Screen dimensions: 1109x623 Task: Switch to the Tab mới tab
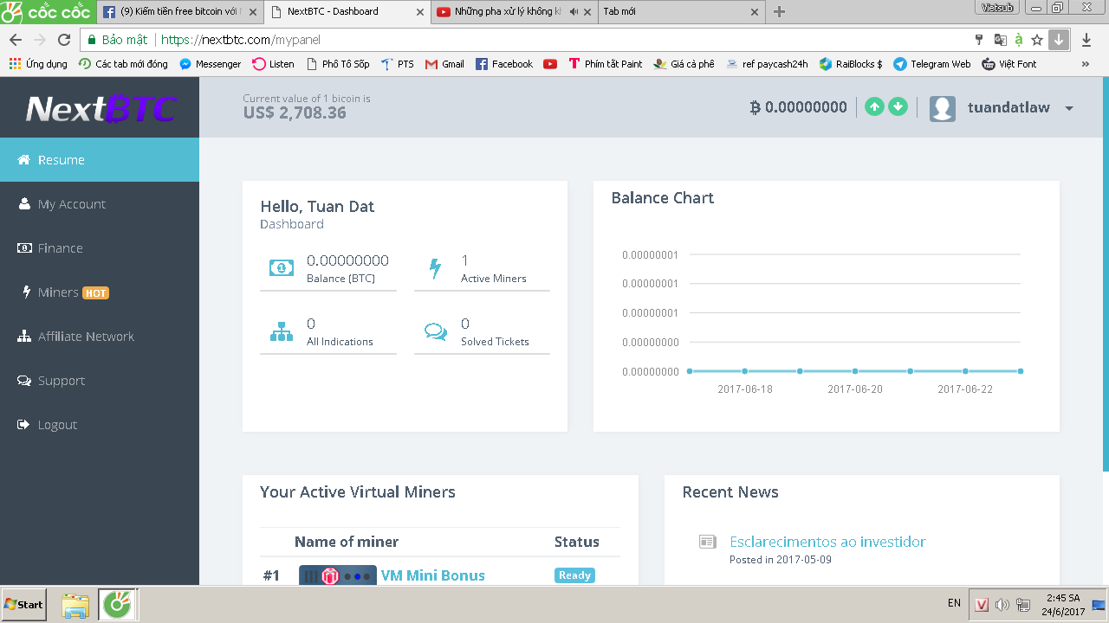pyautogui.click(x=680, y=12)
